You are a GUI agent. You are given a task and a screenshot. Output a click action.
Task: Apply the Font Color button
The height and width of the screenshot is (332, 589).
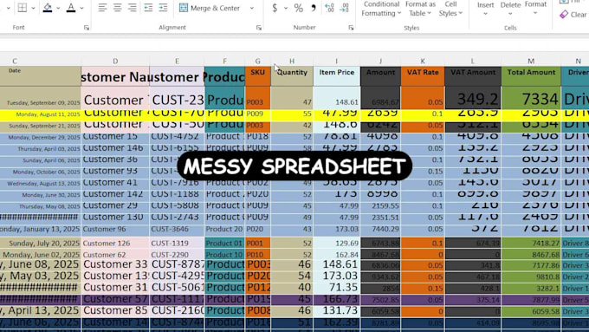(71, 8)
